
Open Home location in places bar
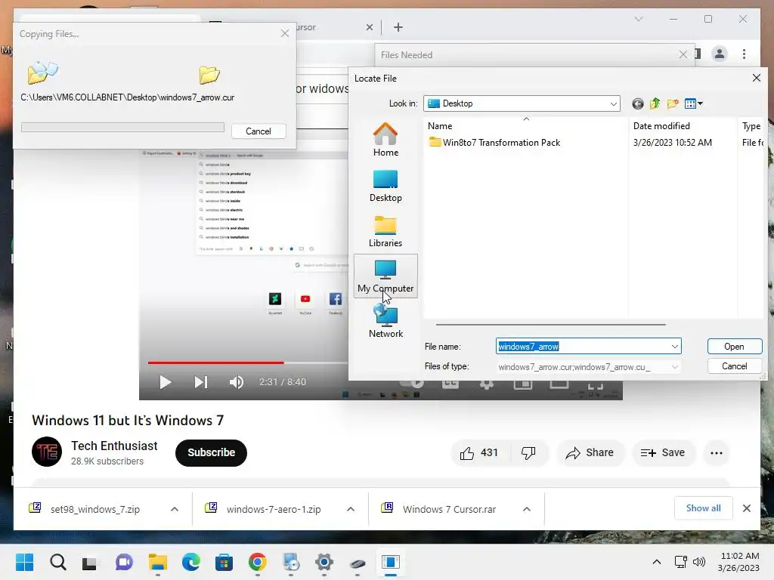point(385,140)
